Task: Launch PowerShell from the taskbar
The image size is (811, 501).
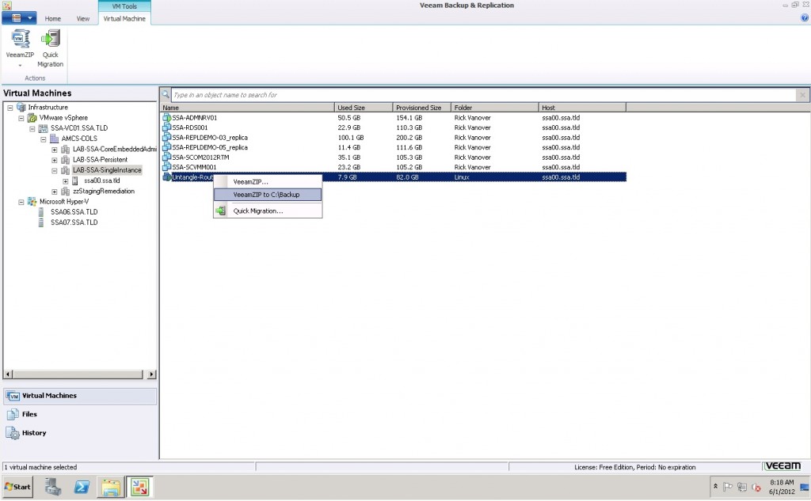Action: tap(82, 487)
